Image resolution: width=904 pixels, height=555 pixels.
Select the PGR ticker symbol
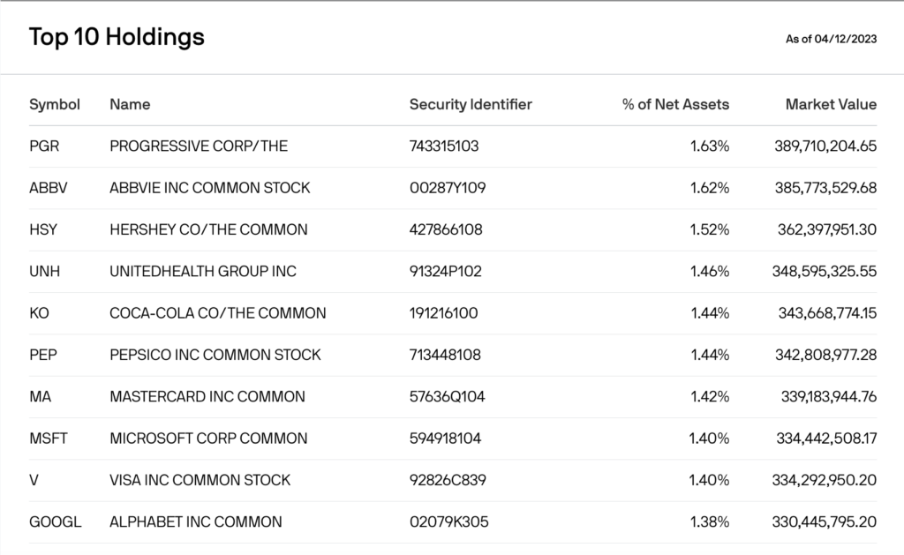click(x=44, y=146)
